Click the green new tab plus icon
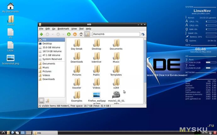Screen dimensions: 217x135 pyautogui.click(x=41, y=34)
